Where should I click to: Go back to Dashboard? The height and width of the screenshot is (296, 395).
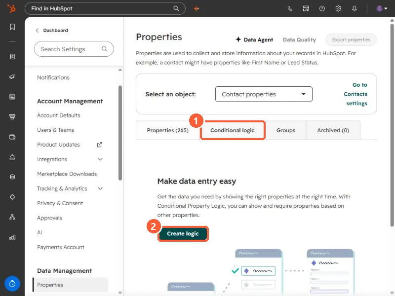tap(52, 31)
